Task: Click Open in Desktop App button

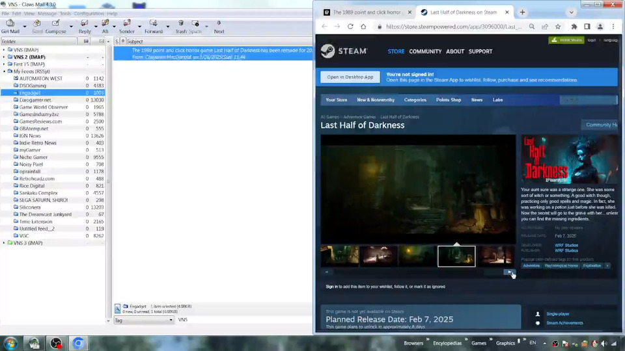Action: tap(350, 77)
